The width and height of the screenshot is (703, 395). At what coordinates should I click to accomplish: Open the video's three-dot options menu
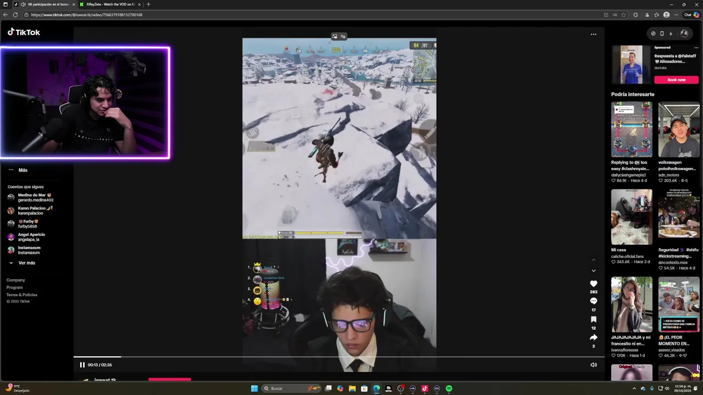[593, 34]
